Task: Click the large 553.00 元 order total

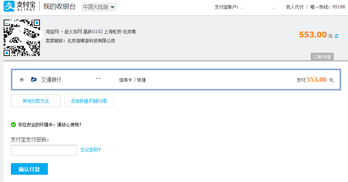Action: [x=316, y=35]
